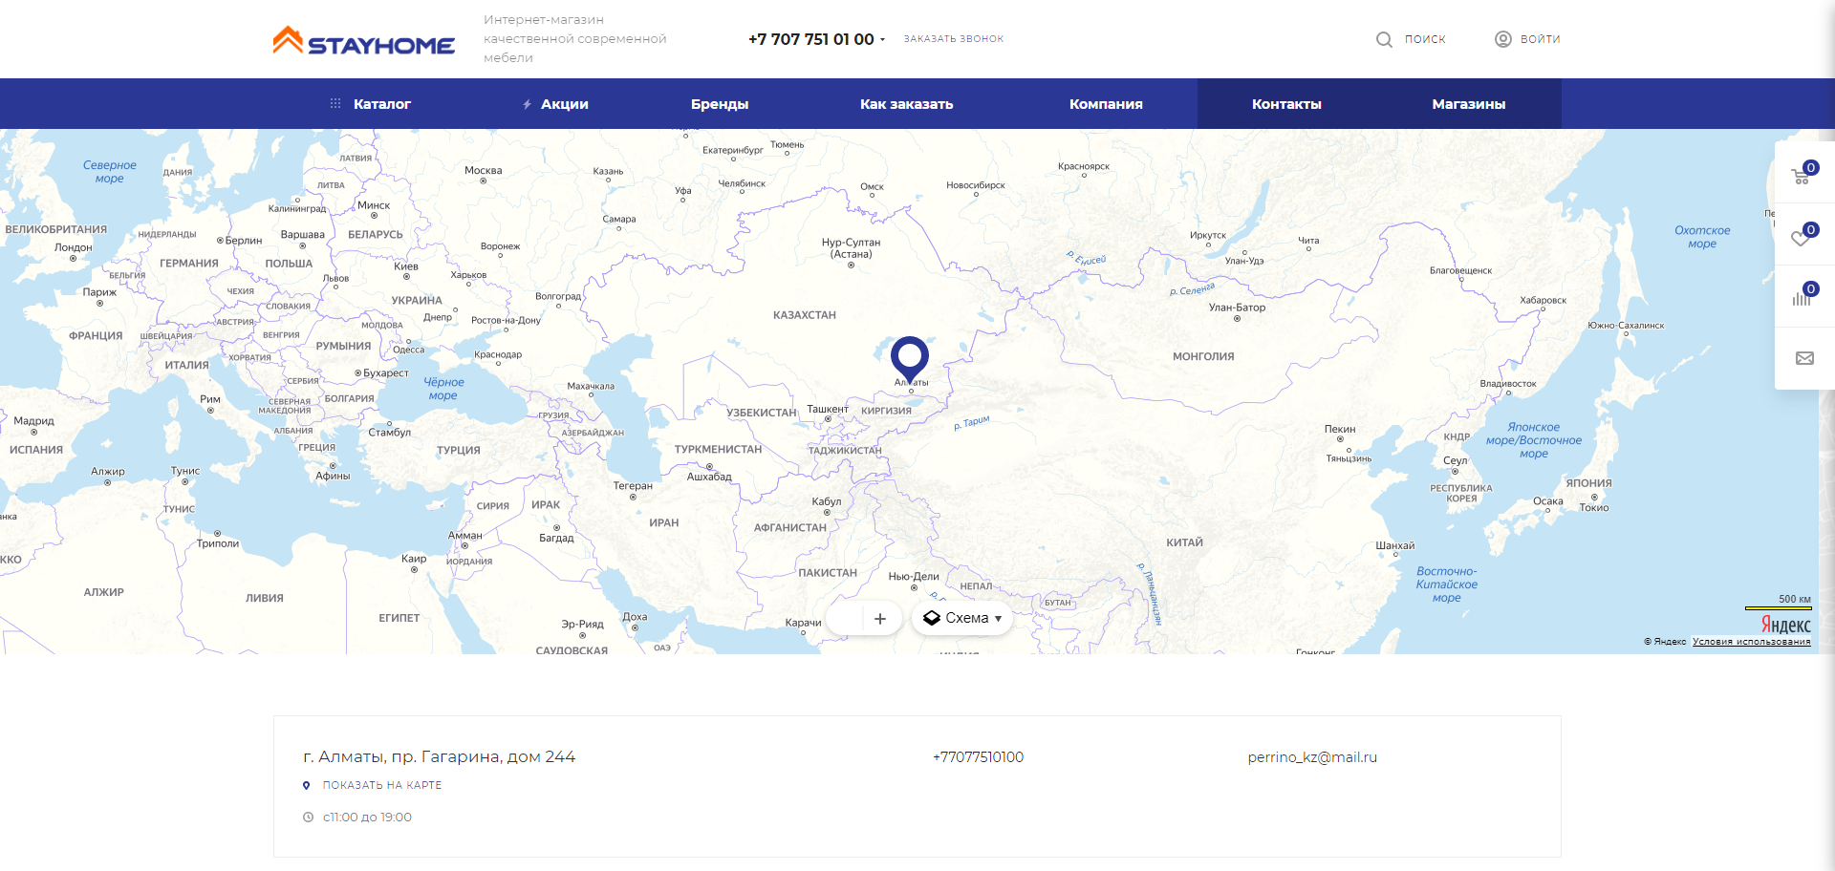Click the КАЗАХСТАН label on the map

pyautogui.click(x=804, y=315)
